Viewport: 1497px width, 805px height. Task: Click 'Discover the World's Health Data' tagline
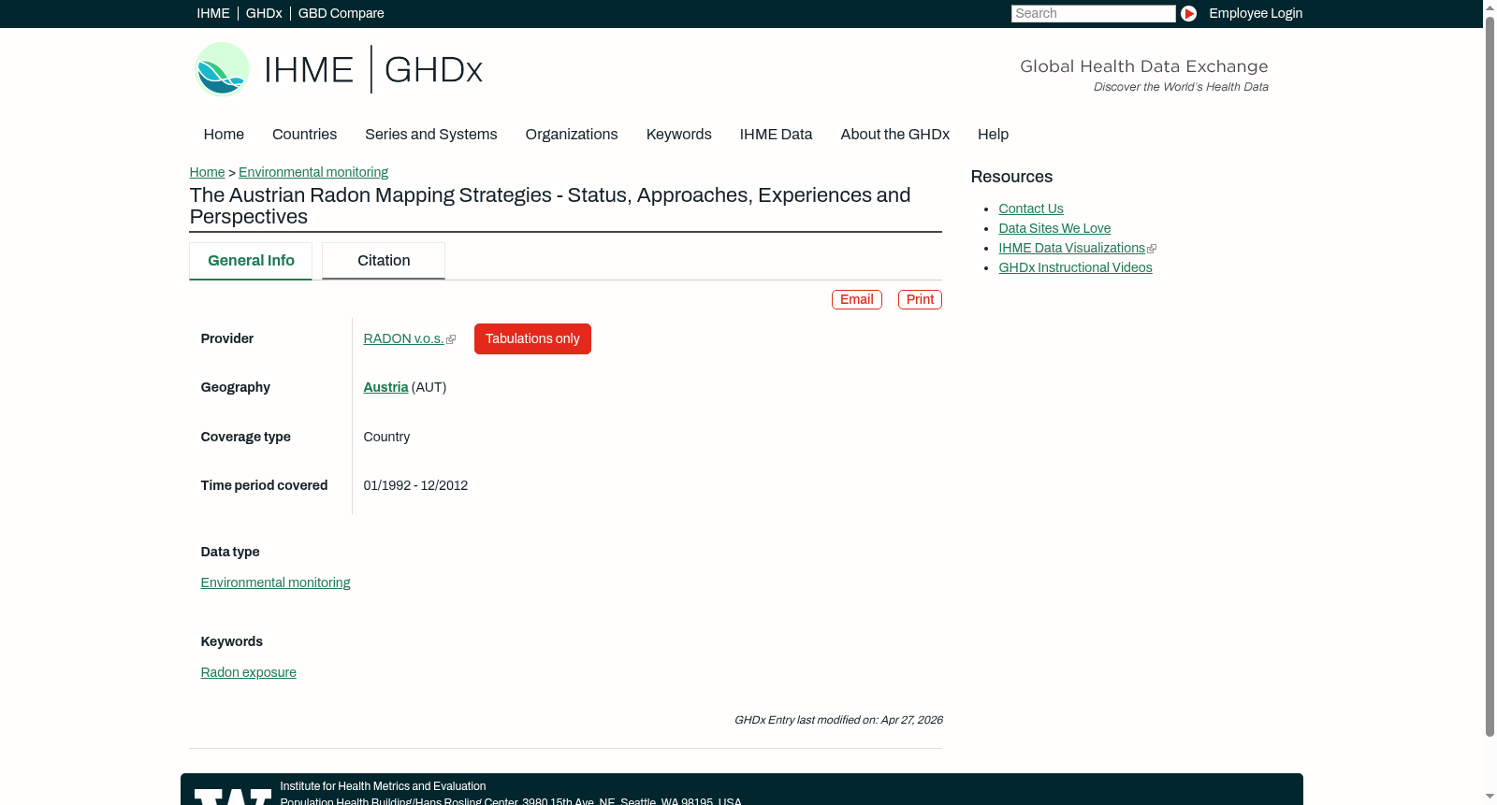click(1181, 87)
